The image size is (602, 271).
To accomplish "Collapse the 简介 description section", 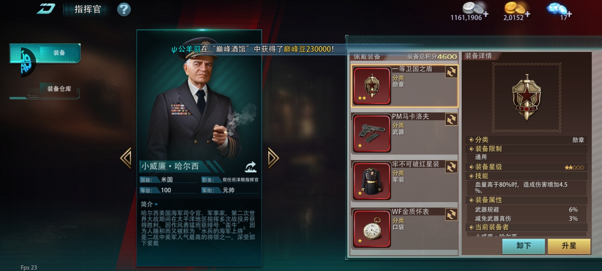I will pos(149,204).
